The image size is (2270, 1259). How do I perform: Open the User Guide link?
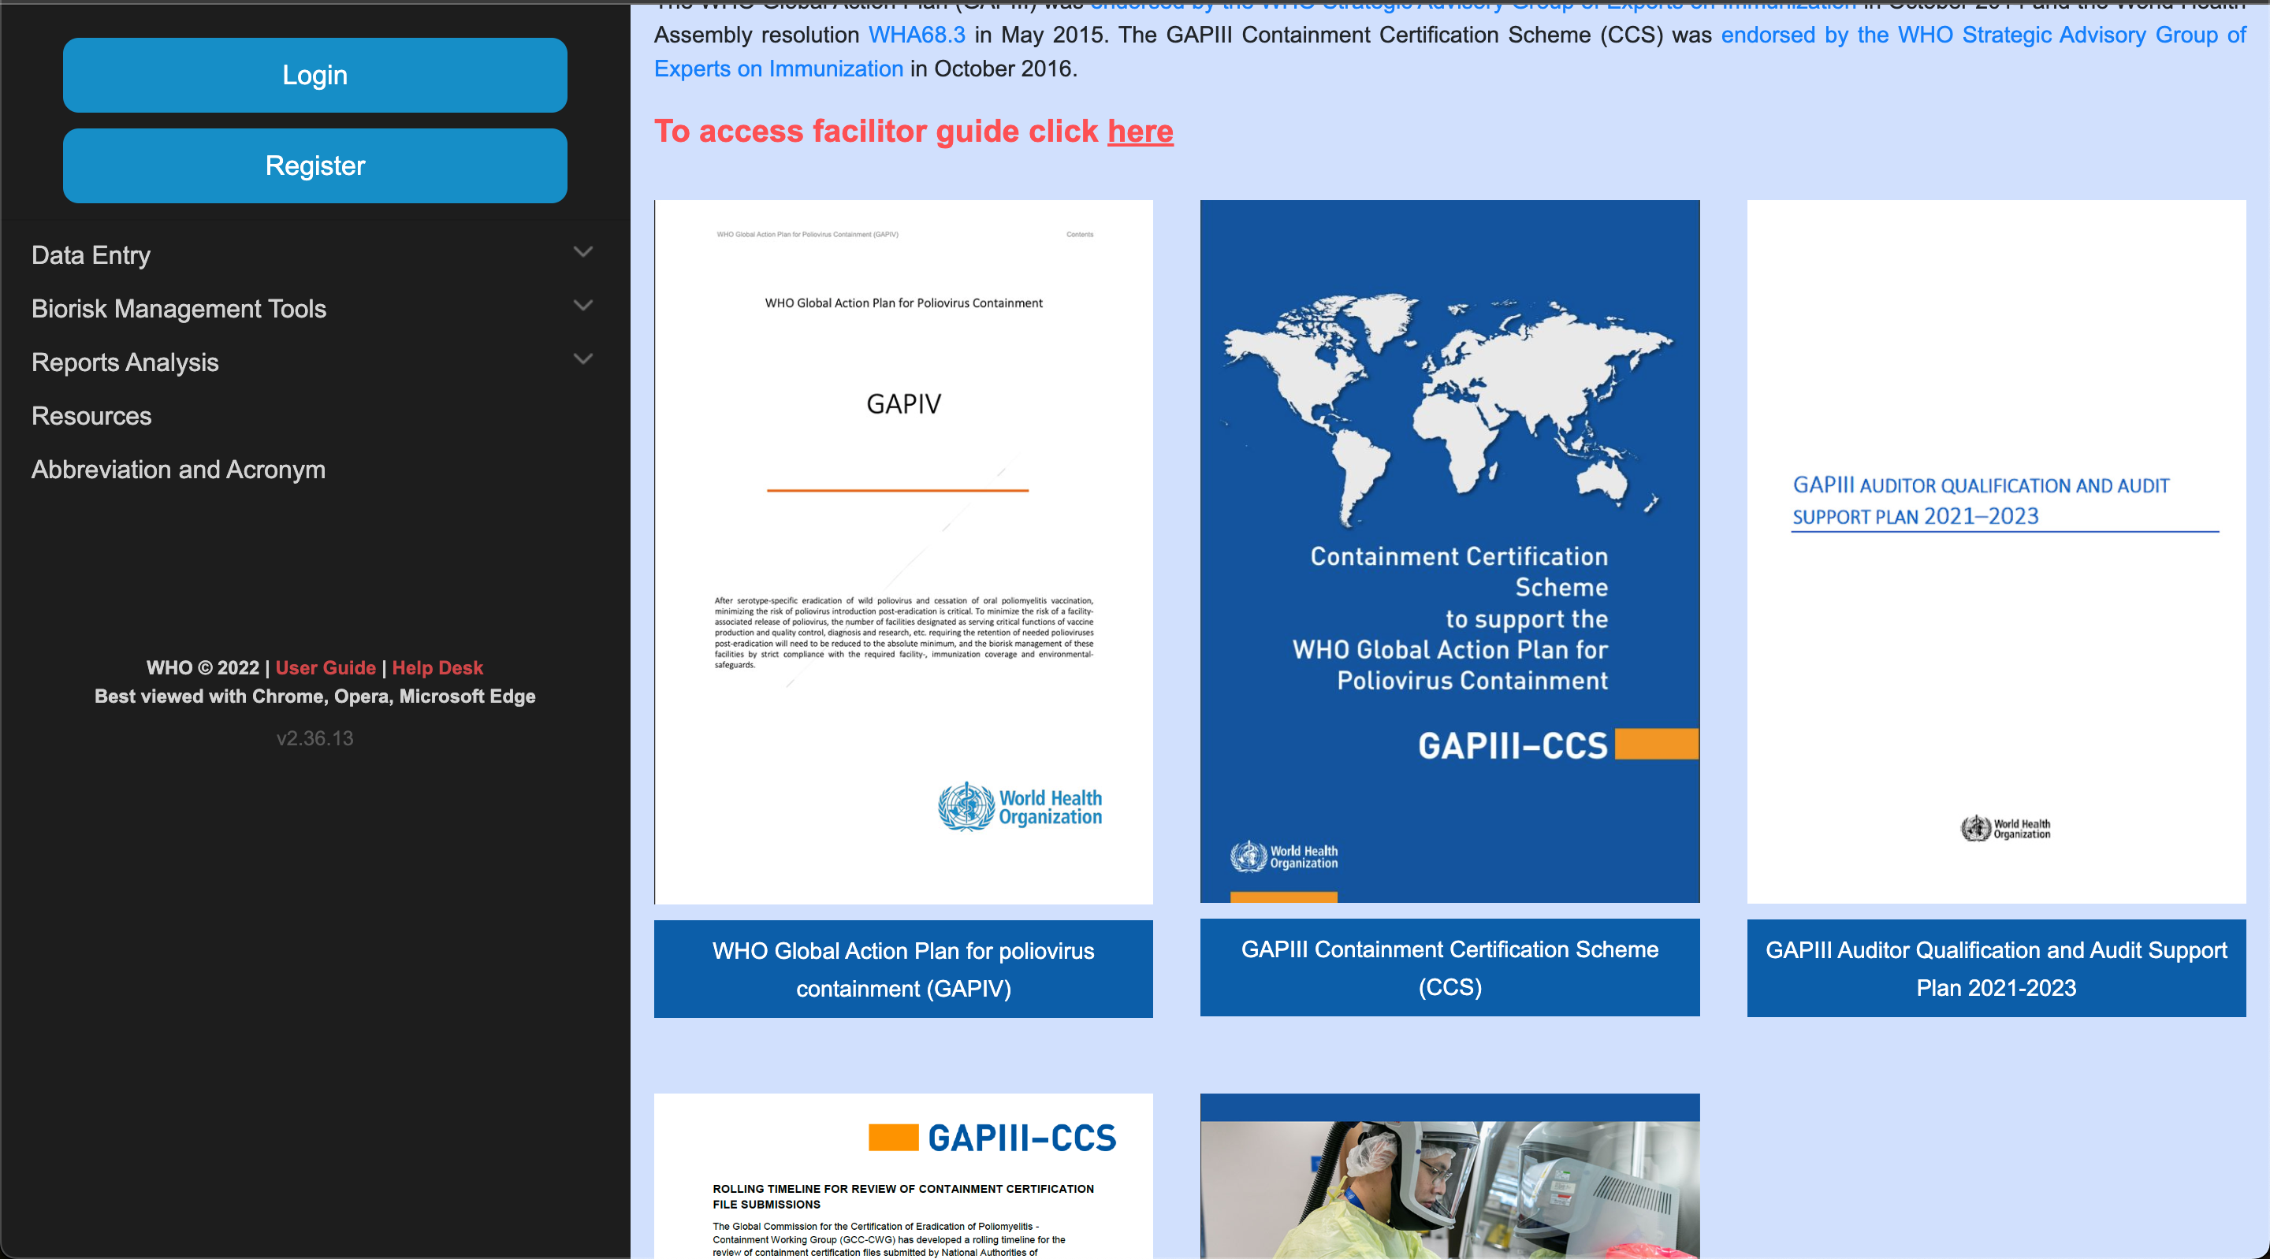click(326, 668)
